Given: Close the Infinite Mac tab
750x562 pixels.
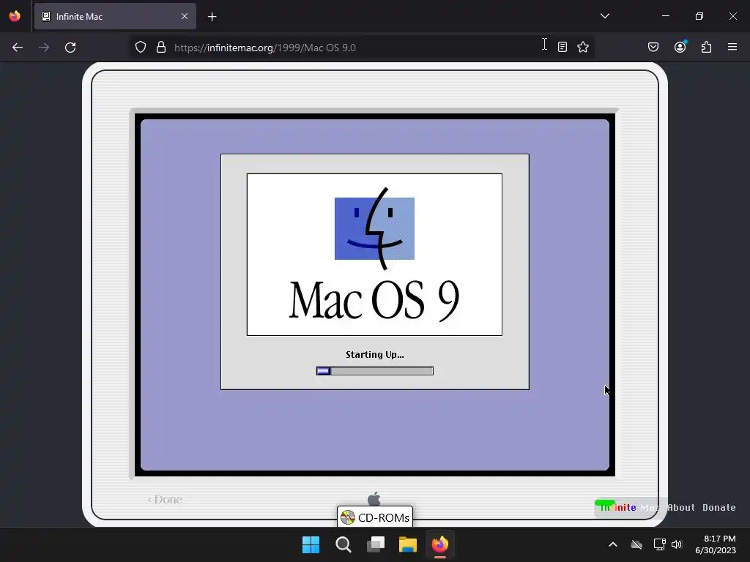Looking at the screenshot, I should coord(185,16).
